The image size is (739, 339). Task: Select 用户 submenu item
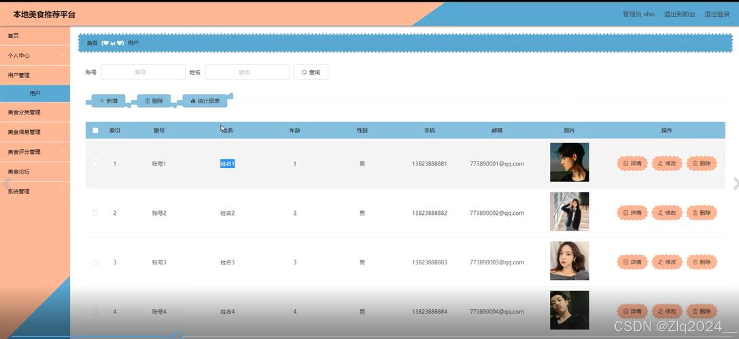pos(35,94)
